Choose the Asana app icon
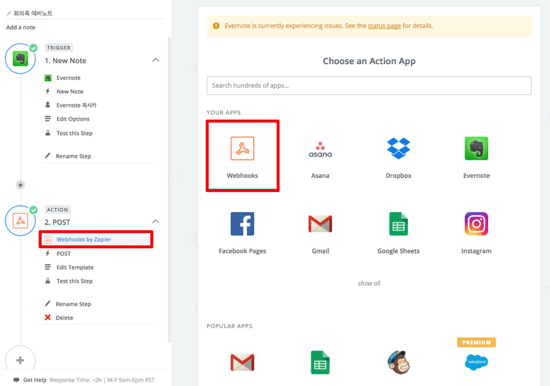Screen dimensions: 550x386 coord(320,149)
